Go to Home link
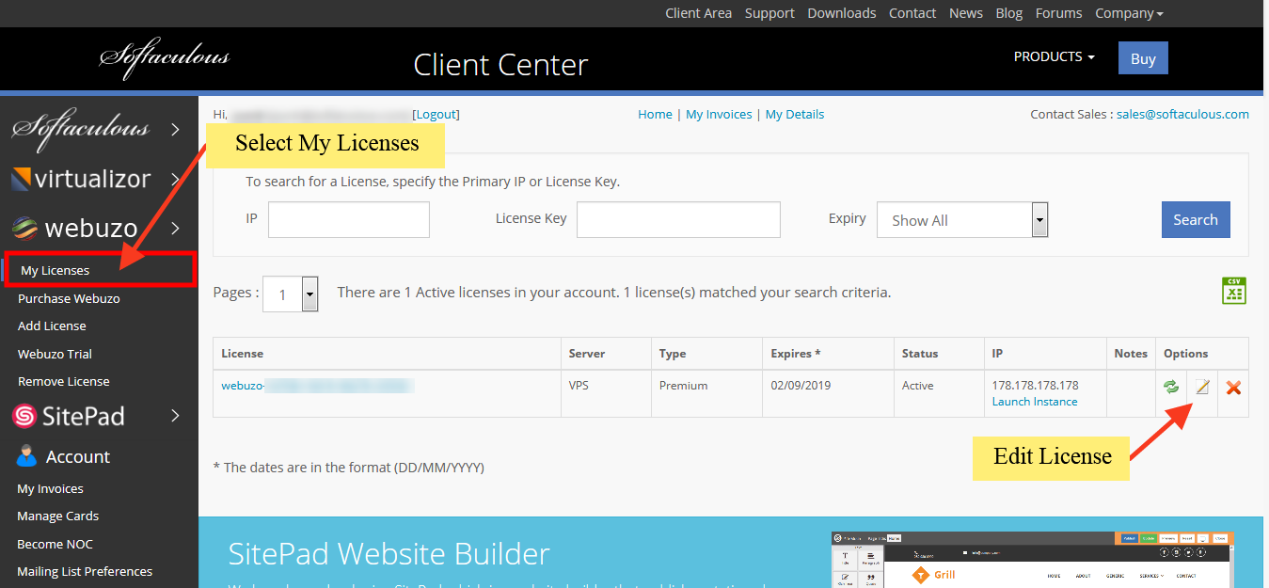The height and width of the screenshot is (588, 1269). (655, 114)
